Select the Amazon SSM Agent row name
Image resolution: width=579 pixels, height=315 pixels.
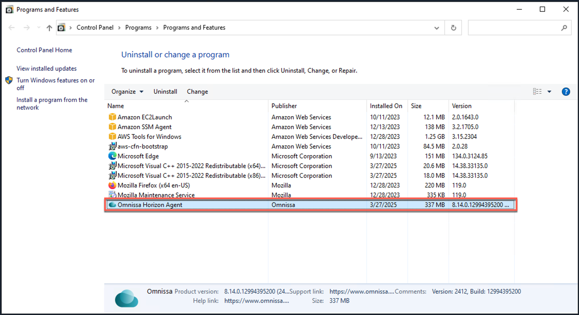pyautogui.click(x=144, y=127)
